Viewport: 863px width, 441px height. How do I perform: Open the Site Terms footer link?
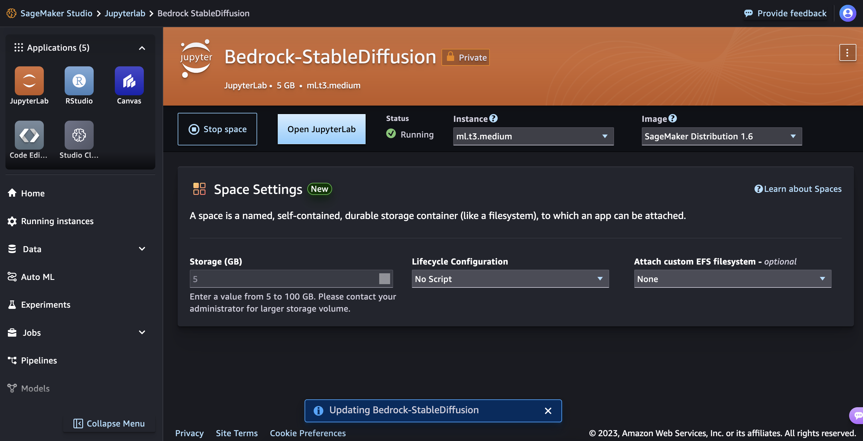point(237,433)
